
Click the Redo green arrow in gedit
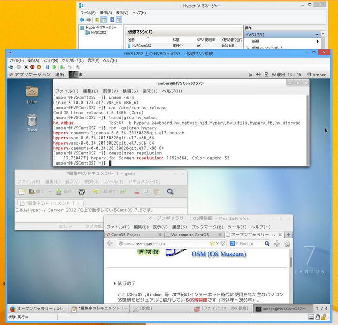tap(123, 191)
